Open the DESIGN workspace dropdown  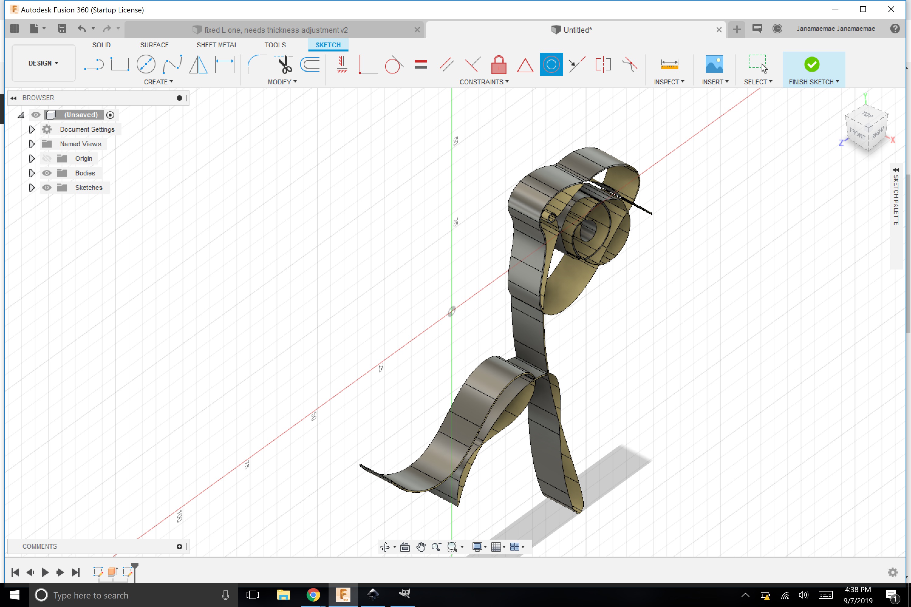coord(43,63)
